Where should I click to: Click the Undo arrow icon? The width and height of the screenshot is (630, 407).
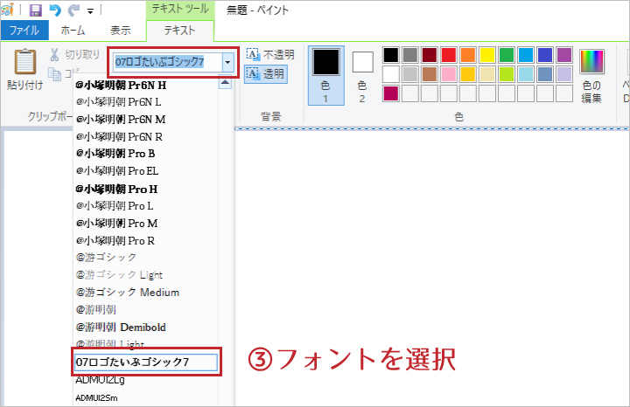(x=54, y=10)
